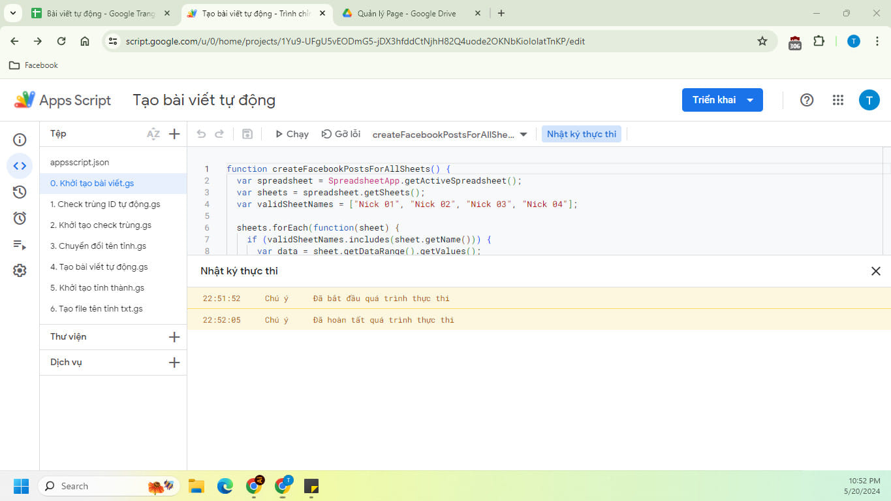The height and width of the screenshot is (501, 891).
Task: Save project with the floppy disk icon
Action: pyautogui.click(x=247, y=134)
